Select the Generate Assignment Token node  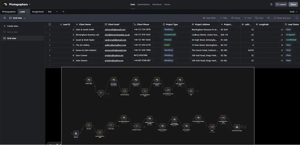tap(145, 91)
